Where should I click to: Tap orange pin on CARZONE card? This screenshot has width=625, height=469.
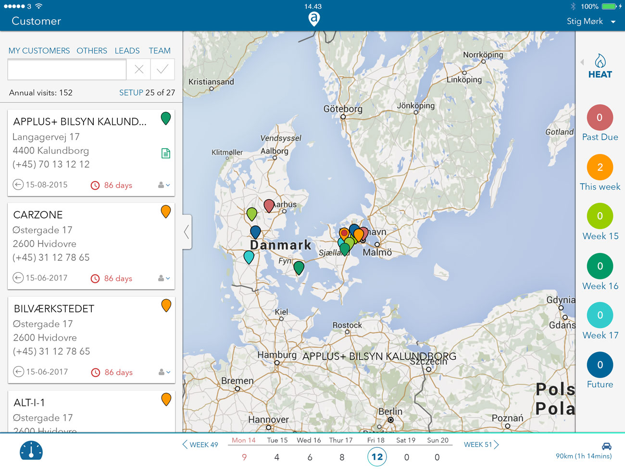(x=166, y=212)
